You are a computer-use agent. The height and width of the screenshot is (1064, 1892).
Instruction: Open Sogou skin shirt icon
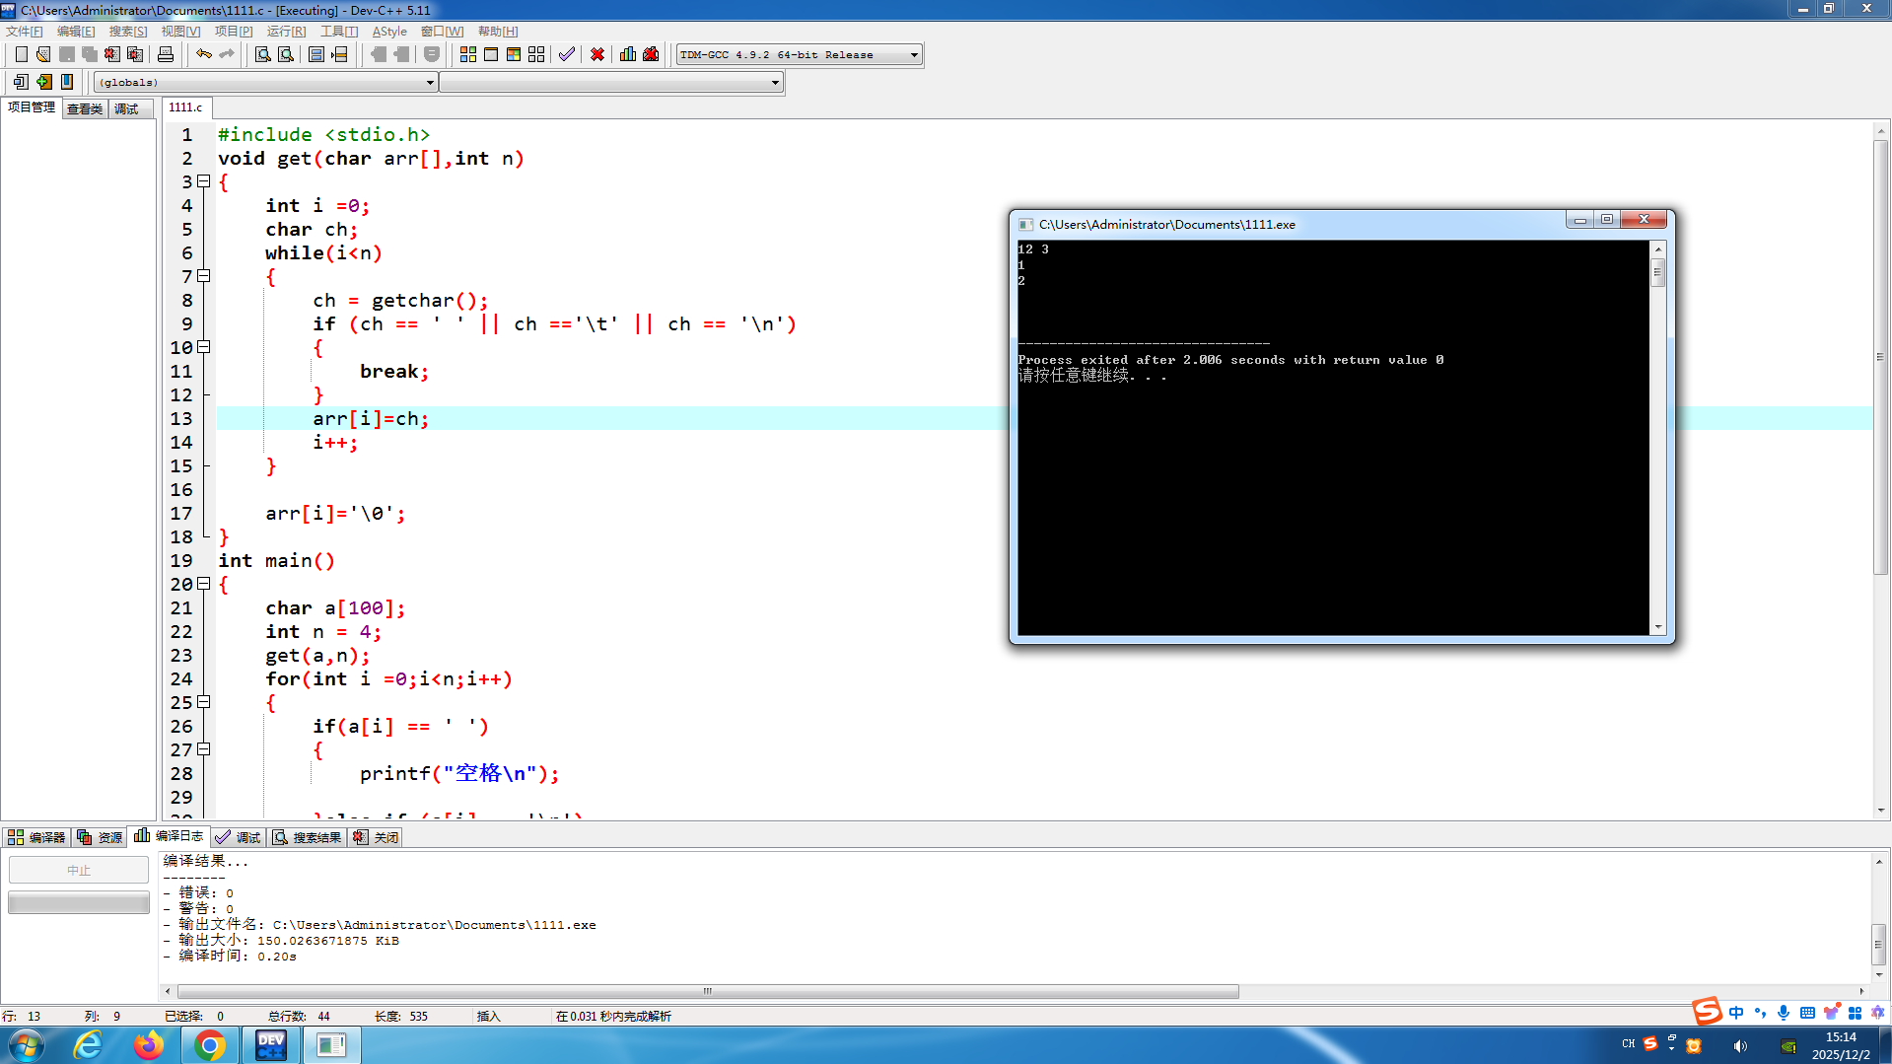1831,1013
